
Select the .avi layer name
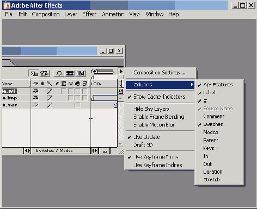[x=9, y=91]
